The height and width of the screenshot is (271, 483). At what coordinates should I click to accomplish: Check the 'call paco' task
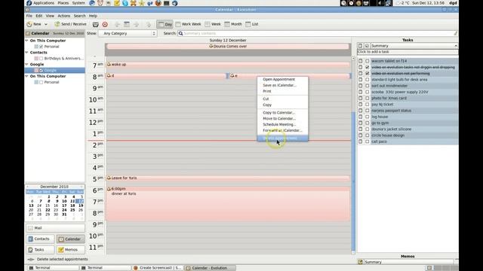click(368, 142)
